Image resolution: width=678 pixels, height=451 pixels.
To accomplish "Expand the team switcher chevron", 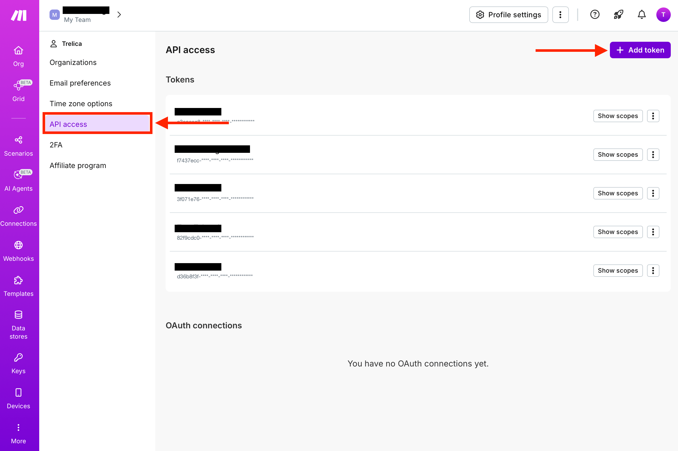I will click(x=119, y=14).
